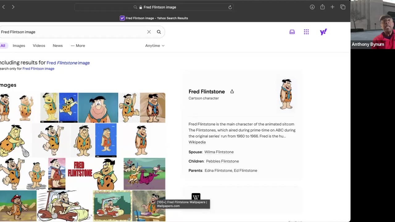Switch to the Videos tab
This screenshot has height=222, width=395.
click(x=39, y=46)
